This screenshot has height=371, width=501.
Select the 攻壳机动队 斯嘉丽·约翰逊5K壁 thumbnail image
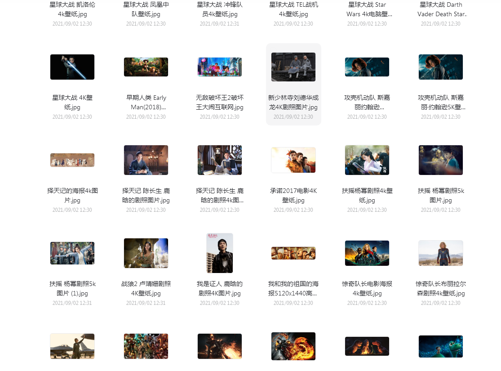pyautogui.click(x=441, y=67)
